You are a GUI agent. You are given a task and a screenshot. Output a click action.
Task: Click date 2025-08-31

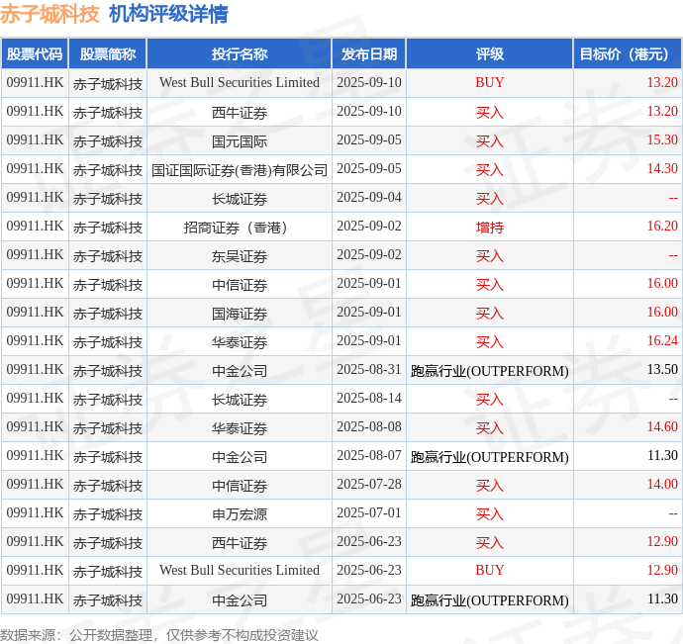[369, 369]
